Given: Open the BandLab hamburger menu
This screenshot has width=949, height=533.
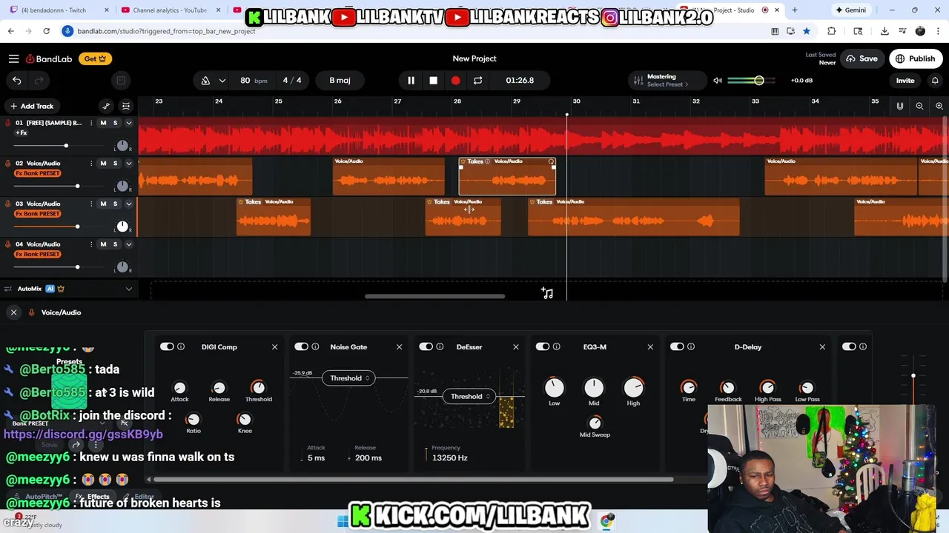Looking at the screenshot, I should click(13, 58).
